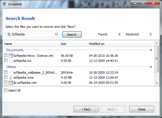162x118 pixels.
Task: Check the Softpedia News - Science.xml checkbox
Action: click(x=6, y=55)
